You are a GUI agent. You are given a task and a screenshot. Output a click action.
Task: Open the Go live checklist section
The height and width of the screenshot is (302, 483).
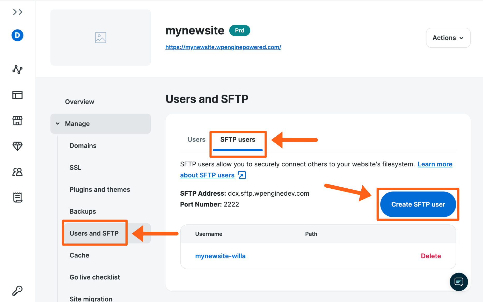95,277
